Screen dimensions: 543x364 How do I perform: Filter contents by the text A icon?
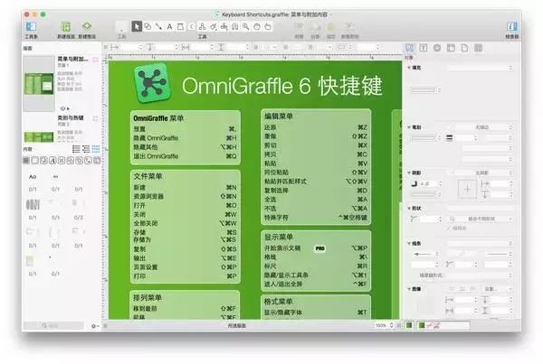(x=52, y=161)
